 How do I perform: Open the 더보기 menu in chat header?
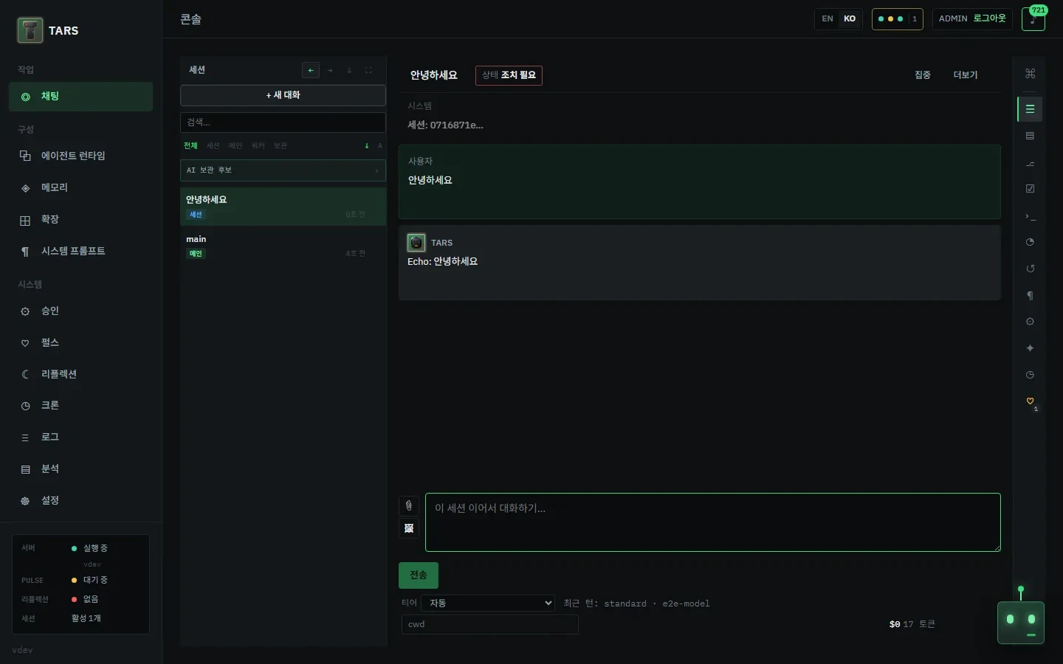click(966, 75)
